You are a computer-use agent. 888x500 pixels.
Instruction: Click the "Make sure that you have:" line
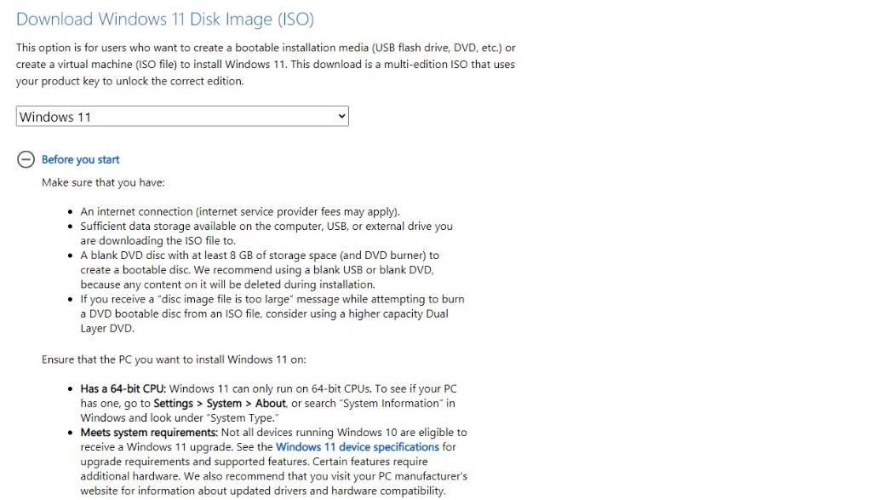pos(103,182)
